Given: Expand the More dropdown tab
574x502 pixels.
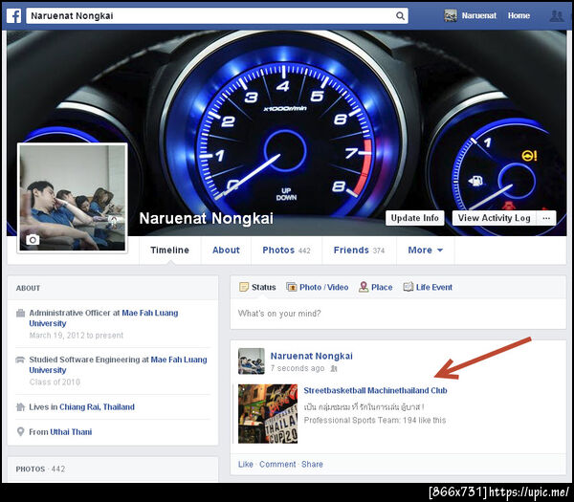Looking at the screenshot, I should [426, 251].
